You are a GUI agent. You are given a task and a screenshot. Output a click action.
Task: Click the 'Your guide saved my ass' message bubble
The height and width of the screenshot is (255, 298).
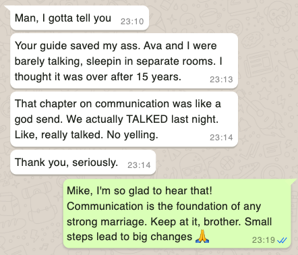pos(124,61)
